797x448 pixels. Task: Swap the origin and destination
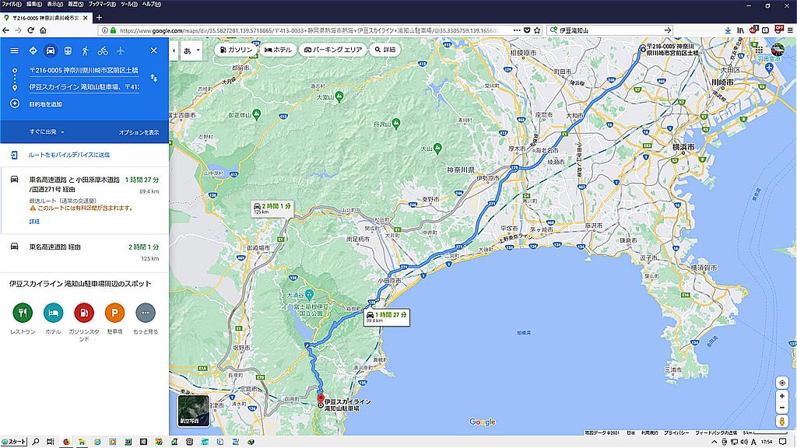(153, 79)
